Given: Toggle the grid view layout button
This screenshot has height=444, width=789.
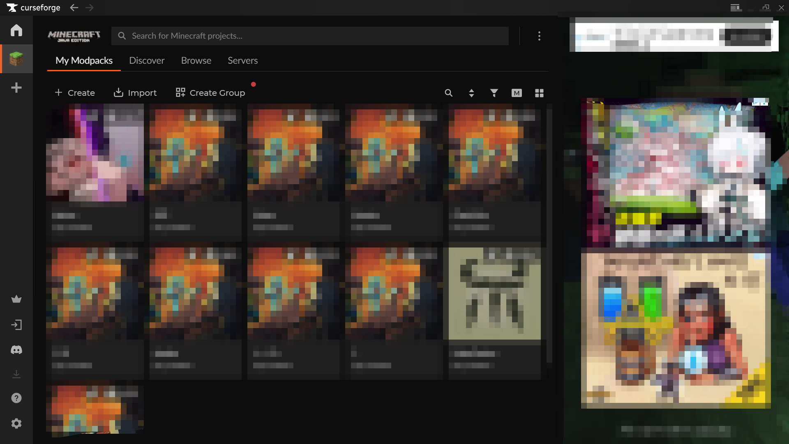Looking at the screenshot, I should point(539,93).
